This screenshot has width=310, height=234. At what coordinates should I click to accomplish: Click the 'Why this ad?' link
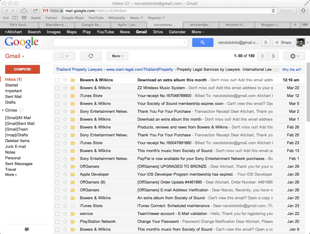(x=292, y=70)
